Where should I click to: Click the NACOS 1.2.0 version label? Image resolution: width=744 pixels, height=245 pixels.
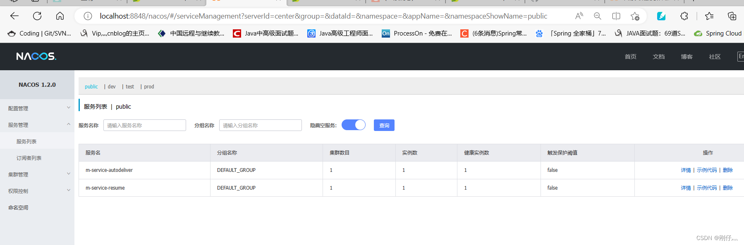coord(37,85)
